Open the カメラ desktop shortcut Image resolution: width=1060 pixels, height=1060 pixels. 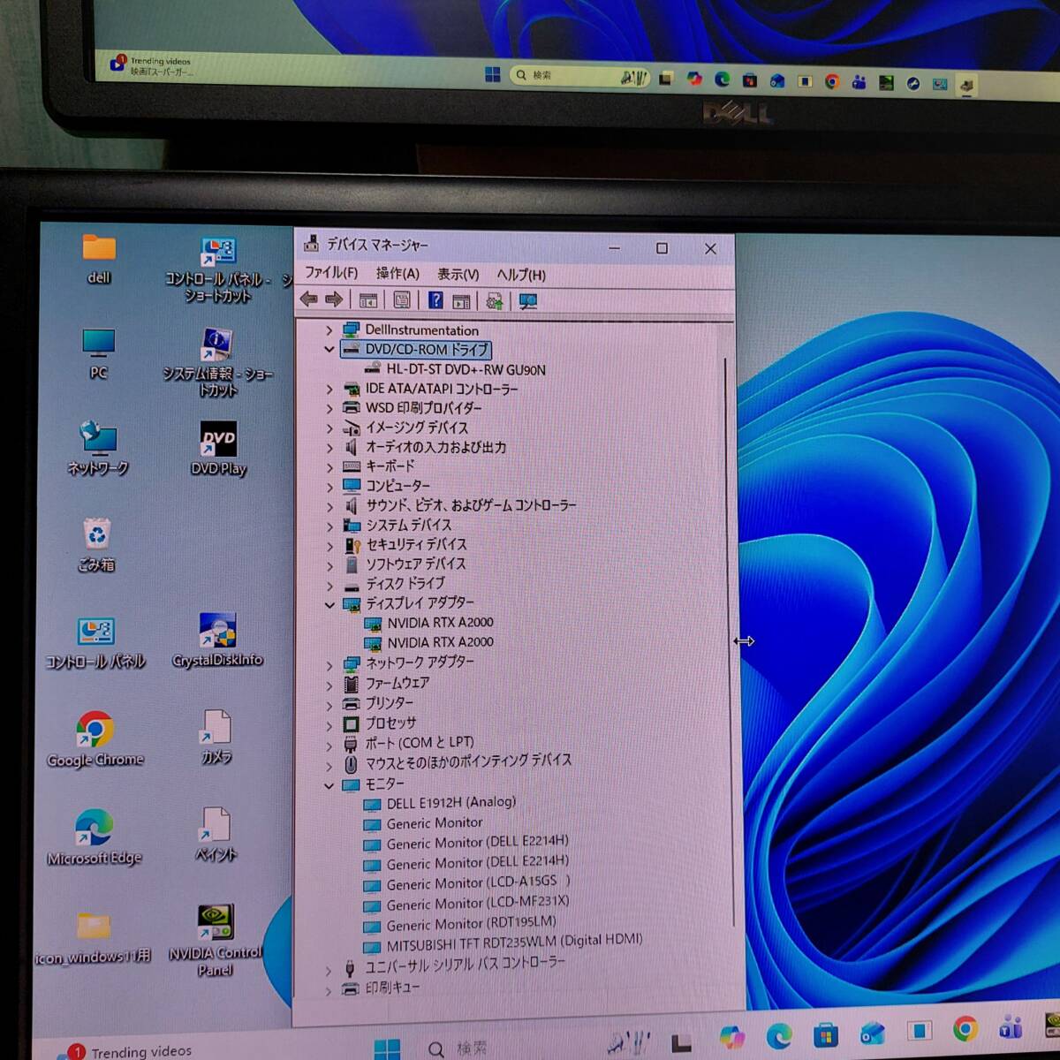[x=216, y=737]
